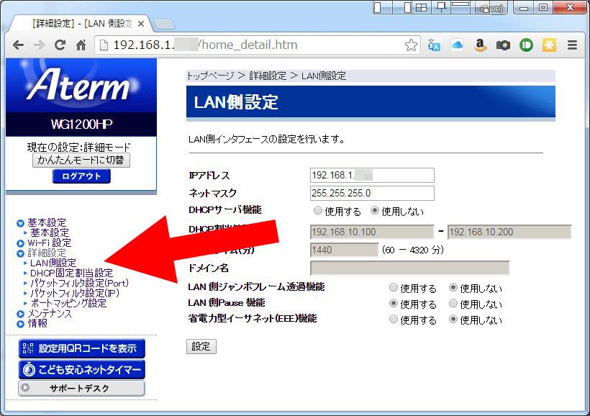Click the ログアウト button
Image resolution: width=590 pixels, height=416 pixels.
[81, 176]
